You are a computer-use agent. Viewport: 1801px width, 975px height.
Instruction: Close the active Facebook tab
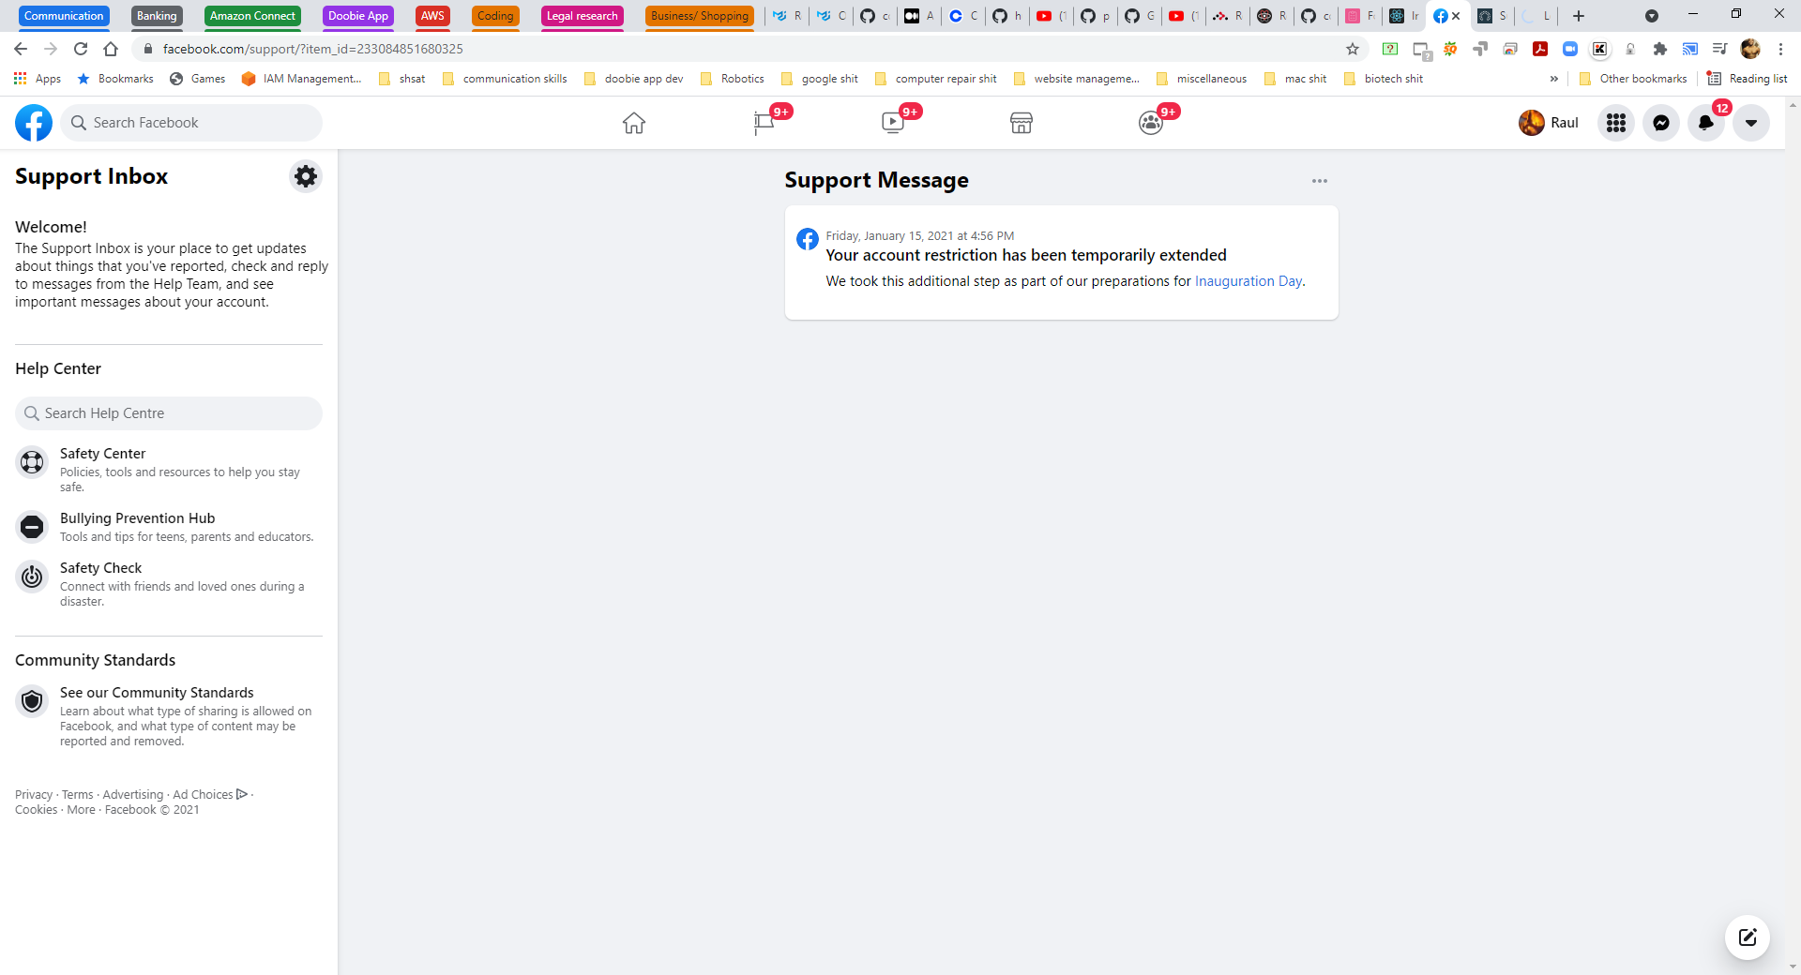click(x=1456, y=16)
